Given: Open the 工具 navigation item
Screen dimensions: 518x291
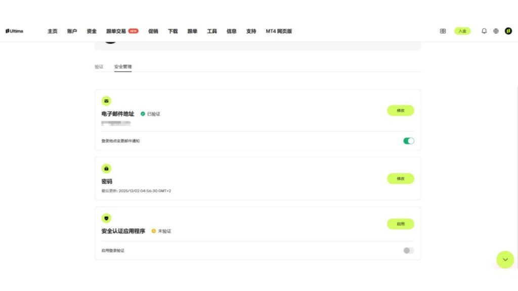Looking at the screenshot, I should [x=212, y=31].
